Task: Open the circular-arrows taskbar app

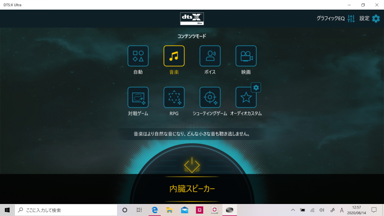Action: [x=215, y=210]
